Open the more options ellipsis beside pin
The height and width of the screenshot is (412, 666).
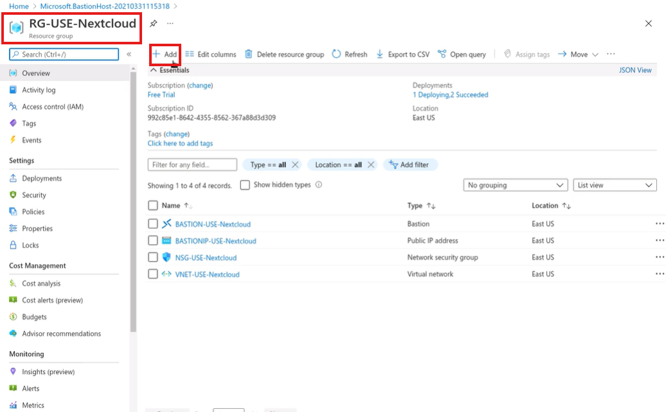(170, 23)
